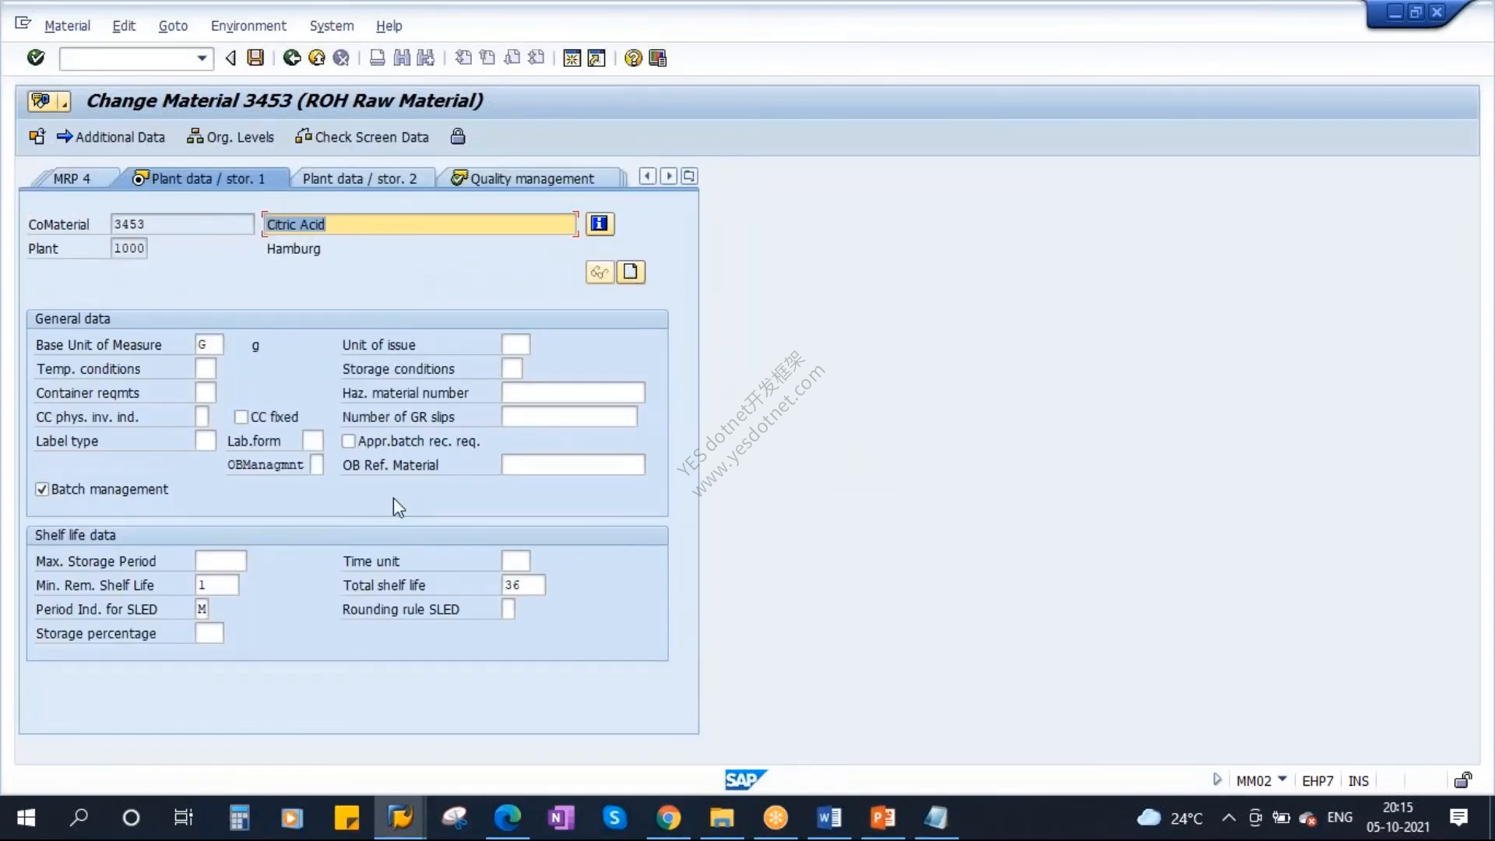Viewport: 1495px width, 841px height.
Task: Click the green Back arrow icon
Action: (292, 58)
